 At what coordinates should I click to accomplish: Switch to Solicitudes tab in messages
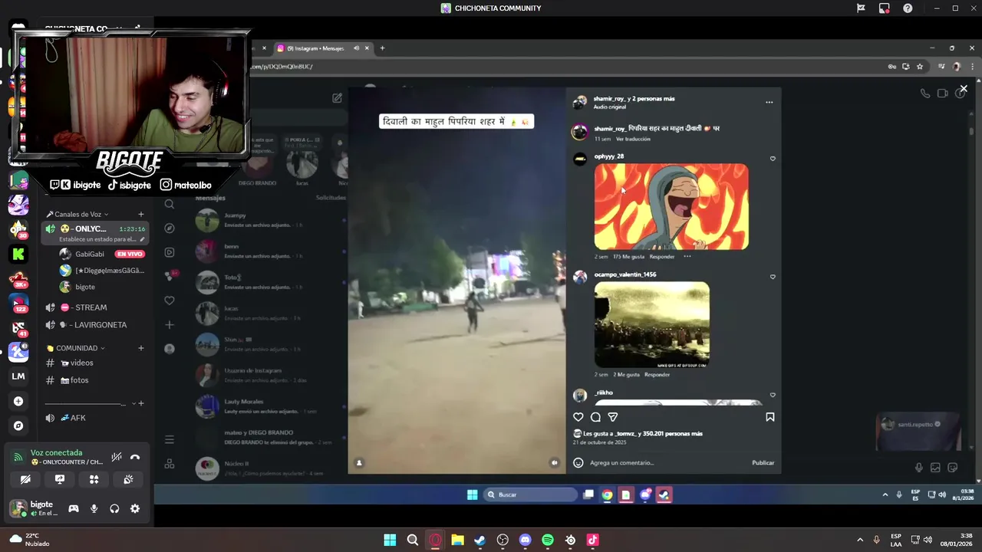pos(331,198)
